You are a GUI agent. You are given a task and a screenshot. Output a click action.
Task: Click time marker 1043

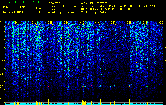point(49,23)
